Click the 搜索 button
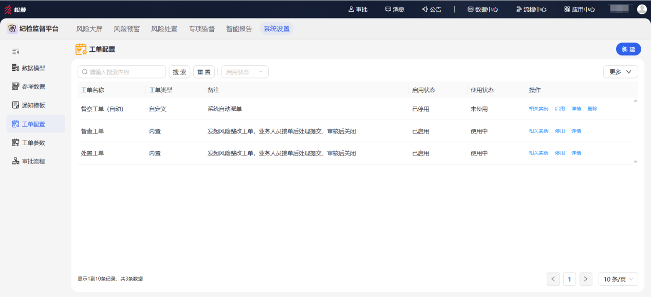The image size is (651, 297). point(179,72)
